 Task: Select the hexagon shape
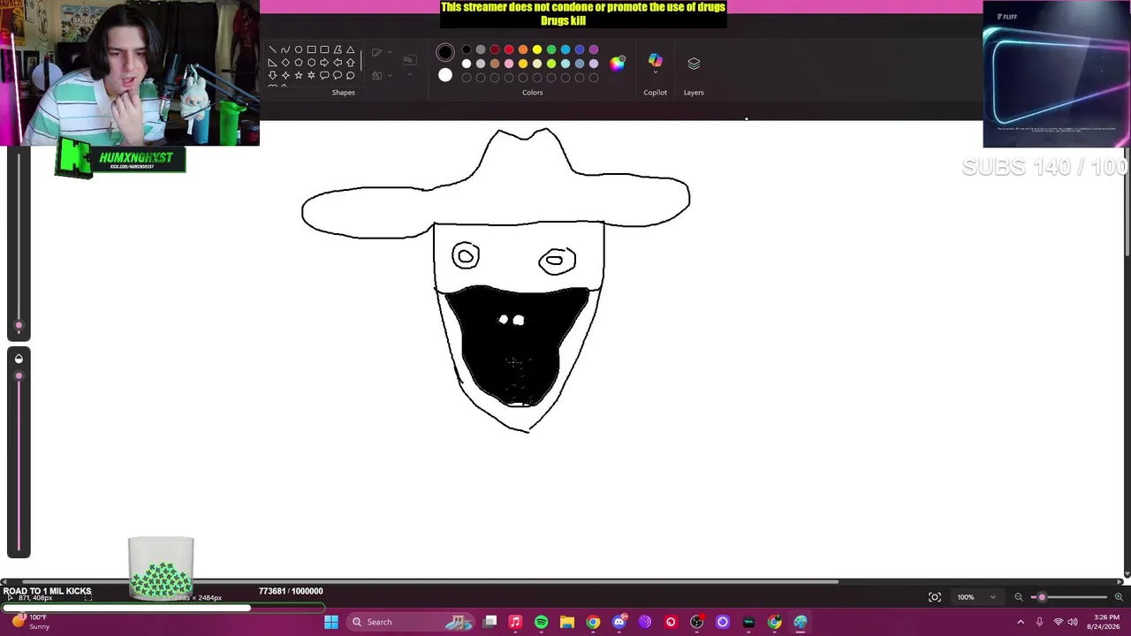pos(312,63)
